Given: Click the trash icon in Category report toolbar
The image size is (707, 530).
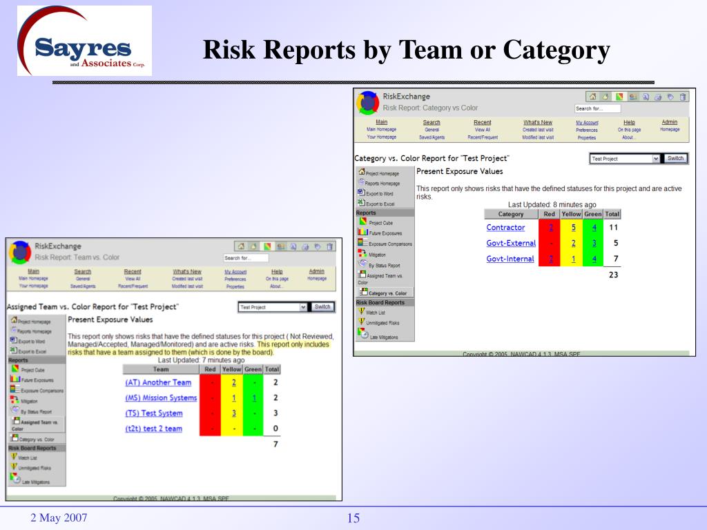Looking at the screenshot, I should point(683,97).
